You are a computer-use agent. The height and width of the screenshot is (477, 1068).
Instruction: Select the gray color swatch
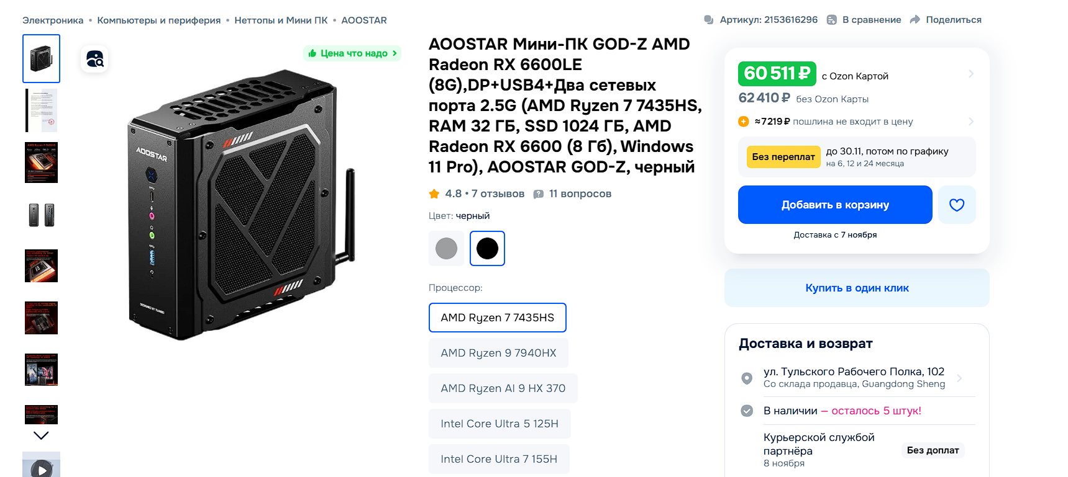click(x=446, y=249)
